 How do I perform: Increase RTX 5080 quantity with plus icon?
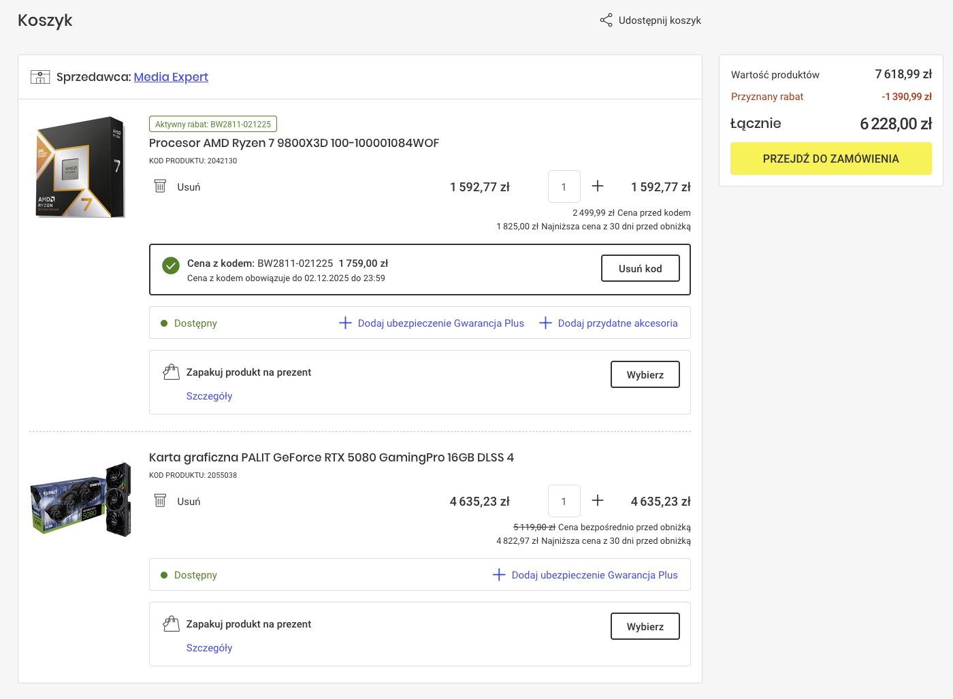point(598,501)
